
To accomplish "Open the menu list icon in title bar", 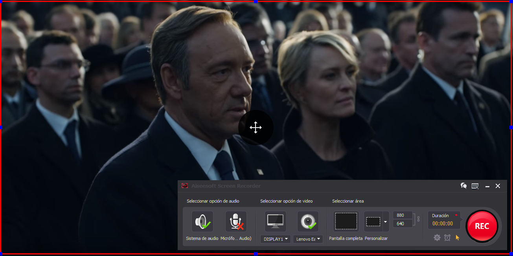I will (475, 186).
